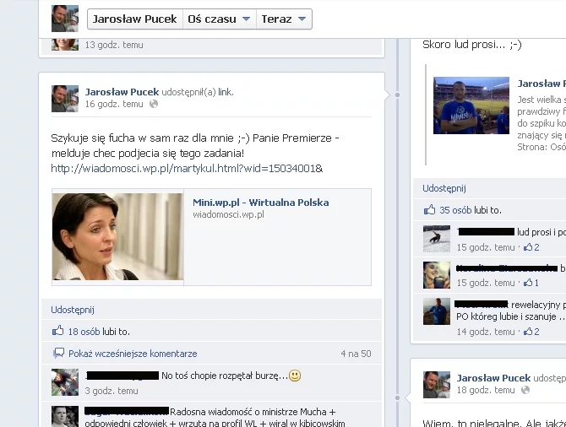
Task: Click Jarosław Pucek profile picture in header
Action: (x=65, y=19)
